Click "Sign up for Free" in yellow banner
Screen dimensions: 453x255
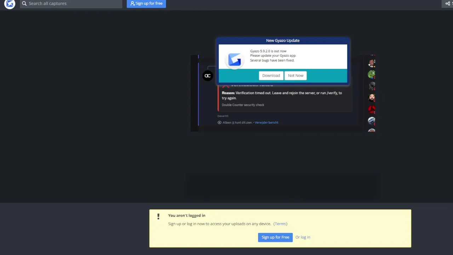(x=275, y=237)
